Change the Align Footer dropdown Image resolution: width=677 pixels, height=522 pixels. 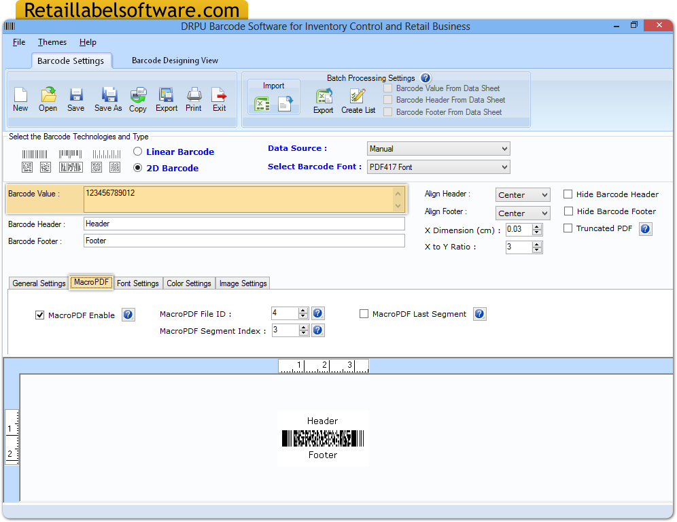click(x=522, y=213)
